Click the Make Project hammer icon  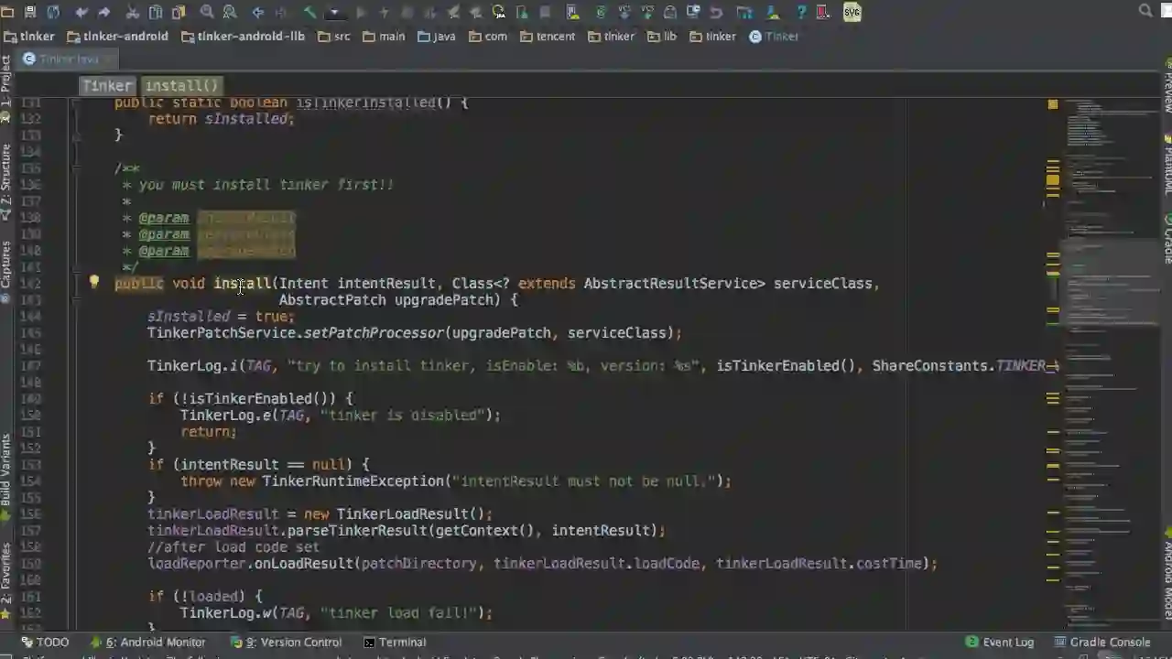[309, 12]
